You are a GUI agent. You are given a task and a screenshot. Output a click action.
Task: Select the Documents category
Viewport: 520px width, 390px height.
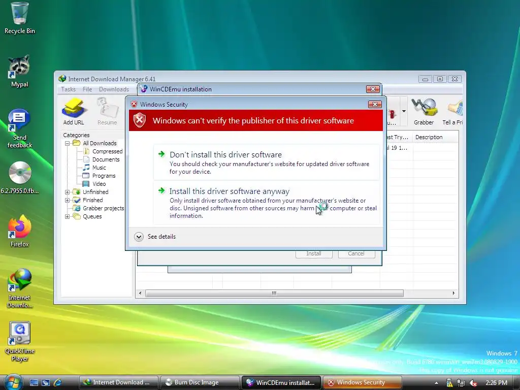pos(106,159)
